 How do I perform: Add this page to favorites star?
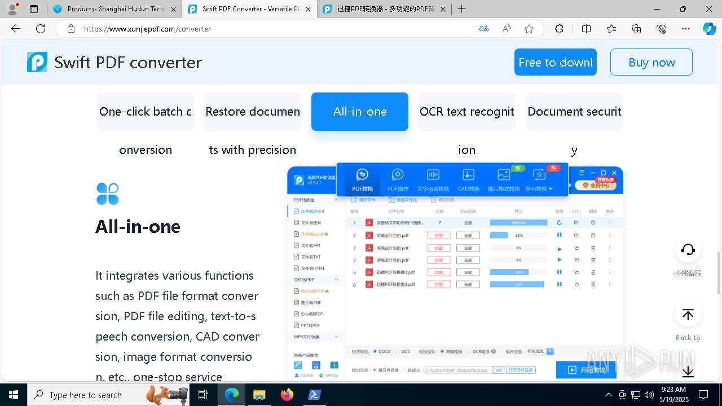point(529,29)
